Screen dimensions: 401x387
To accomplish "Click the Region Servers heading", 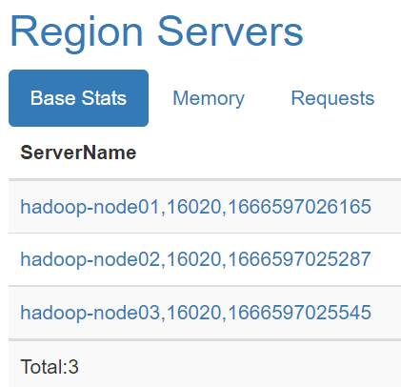I will (157, 32).
